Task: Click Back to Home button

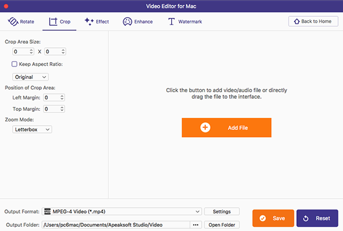Action: [313, 21]
